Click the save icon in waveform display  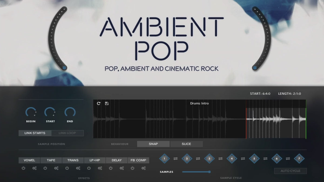click(x=107, y=103)
